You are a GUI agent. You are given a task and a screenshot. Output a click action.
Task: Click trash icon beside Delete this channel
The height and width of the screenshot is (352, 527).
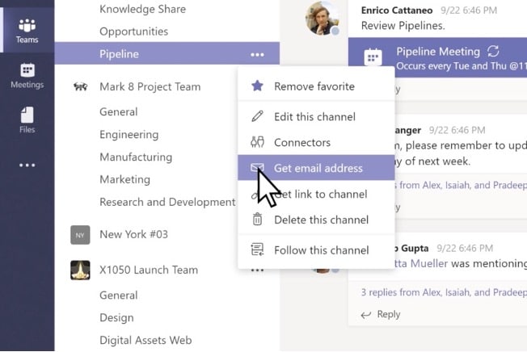(x=257, y=219)
